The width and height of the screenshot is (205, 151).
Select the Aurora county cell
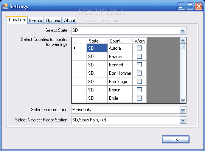[x=120, y=48]
